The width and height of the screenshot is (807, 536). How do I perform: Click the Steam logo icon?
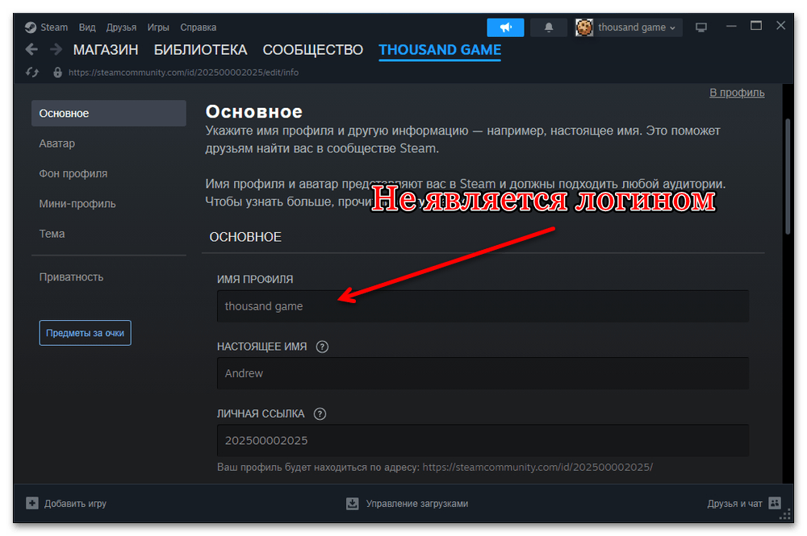coord(30,27)
